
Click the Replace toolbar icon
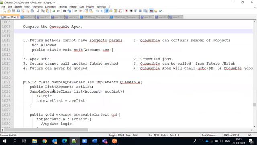[69, 11]
